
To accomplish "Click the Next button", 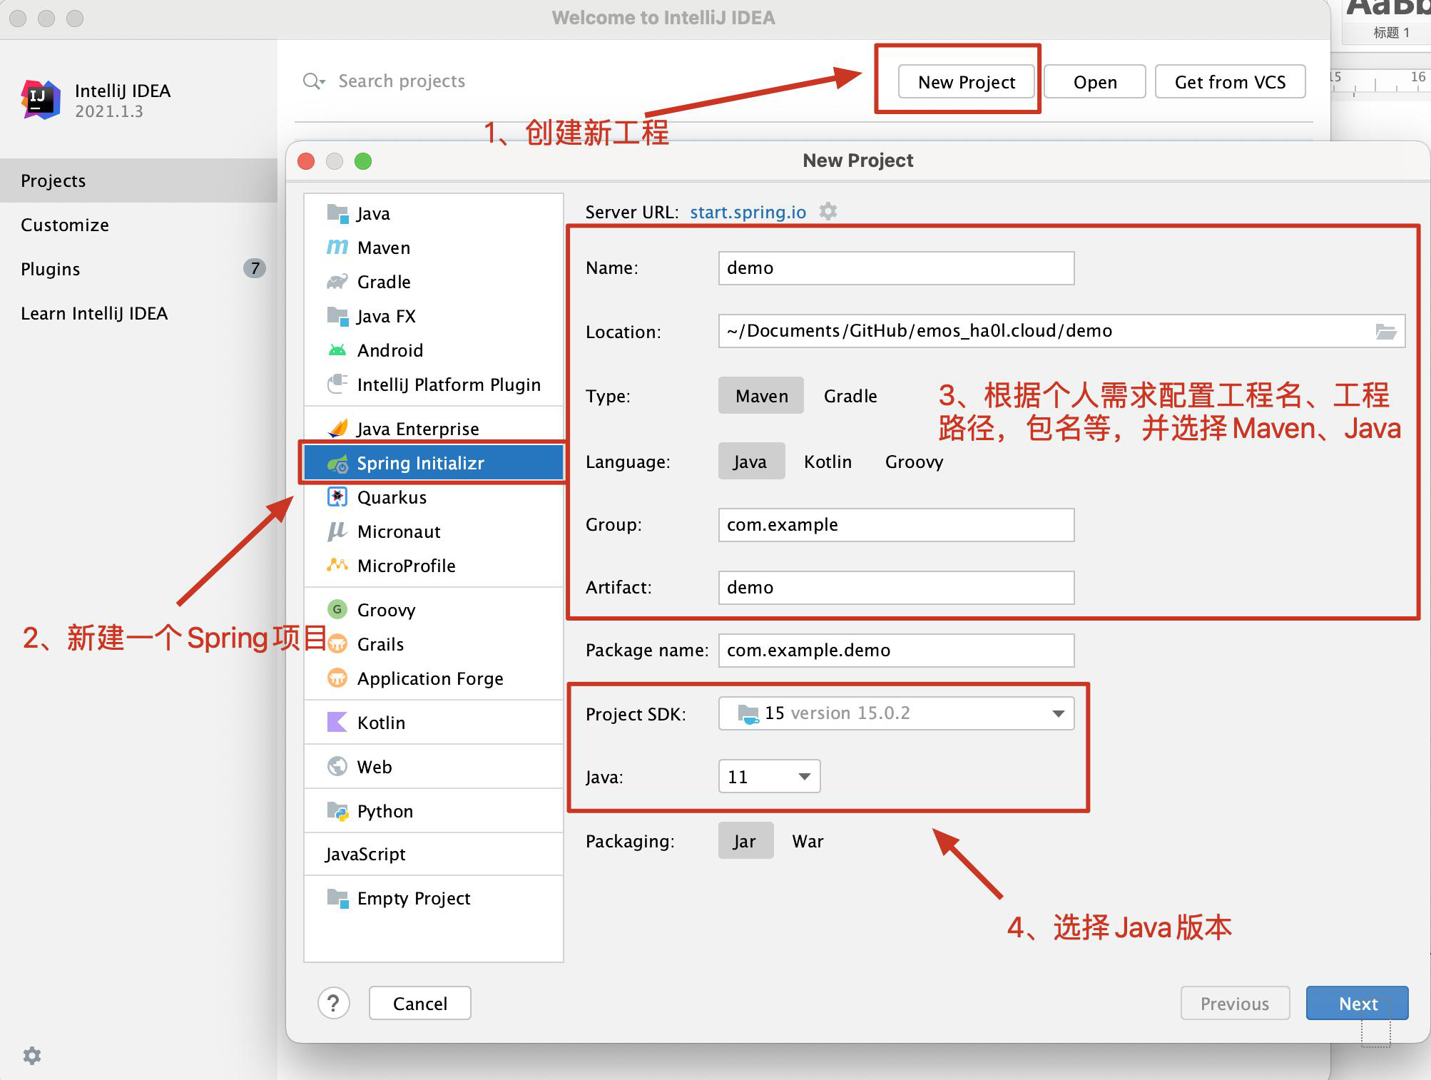I will click(1357, 1003).
